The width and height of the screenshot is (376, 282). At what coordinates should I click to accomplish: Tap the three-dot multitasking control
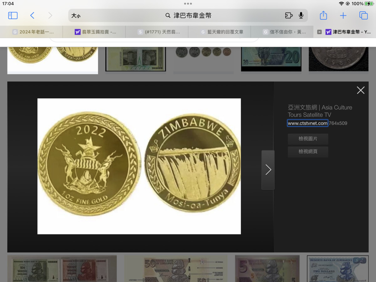pyautogui.click(x=188, y=4)
